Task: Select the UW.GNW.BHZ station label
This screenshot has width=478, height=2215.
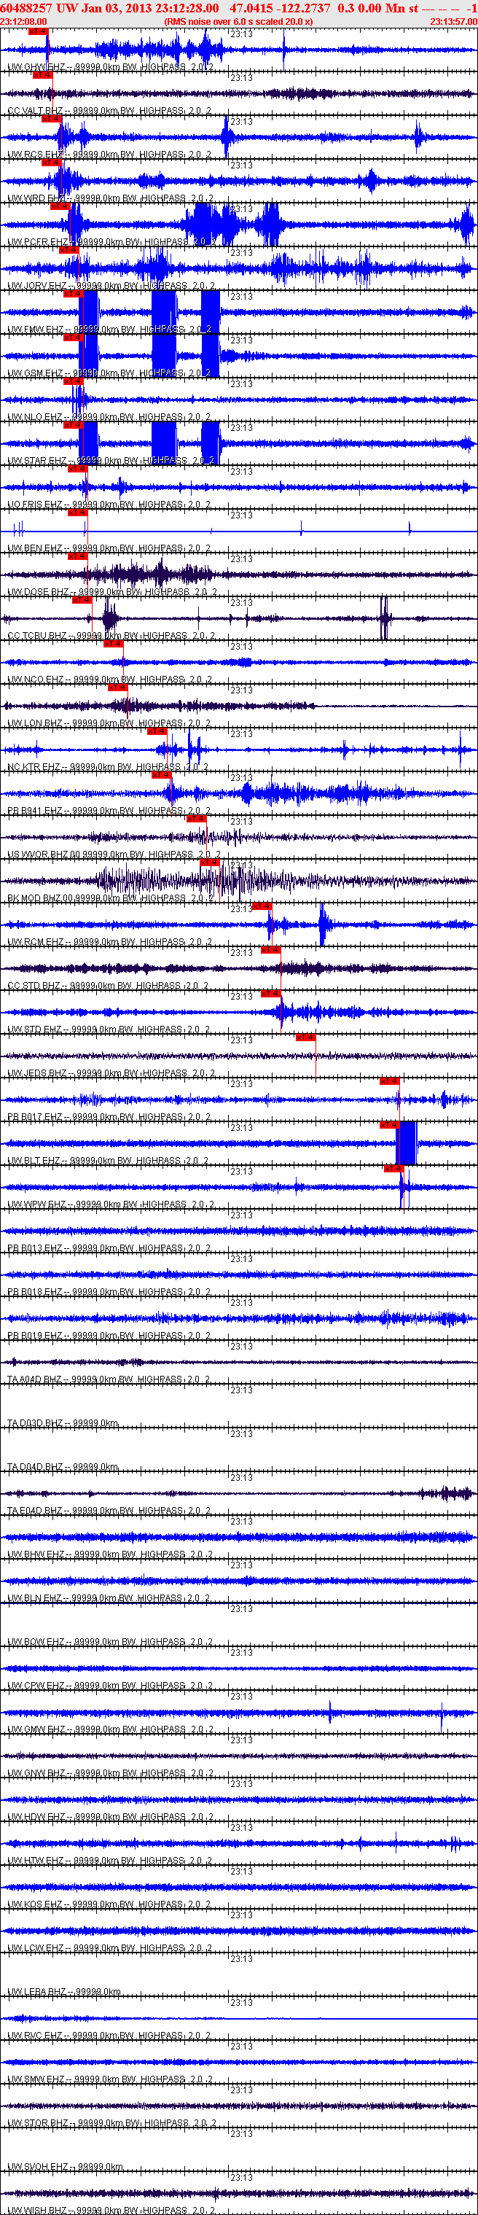Action: click(110, 1774)
